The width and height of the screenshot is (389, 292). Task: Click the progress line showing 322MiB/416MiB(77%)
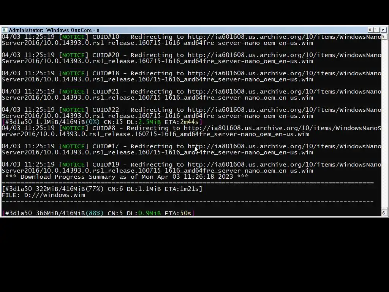click(x=102, y=189)
